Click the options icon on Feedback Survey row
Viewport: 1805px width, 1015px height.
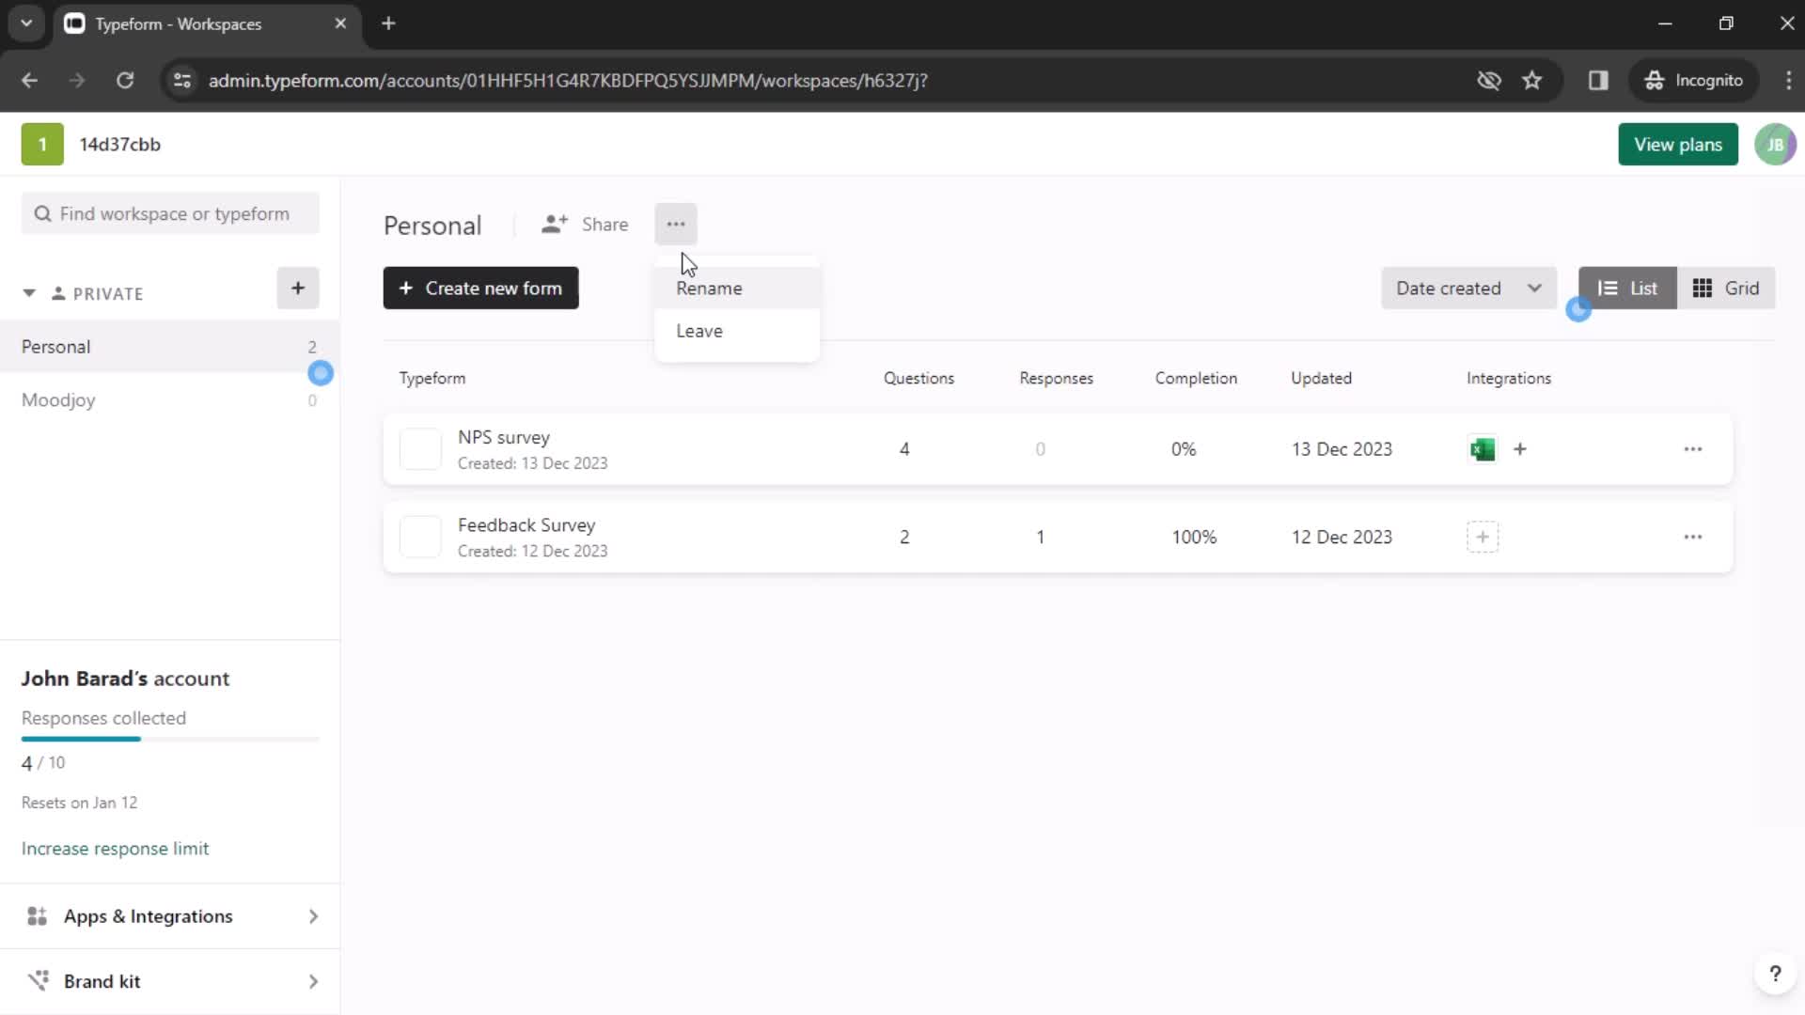(x=1693, y=537)
